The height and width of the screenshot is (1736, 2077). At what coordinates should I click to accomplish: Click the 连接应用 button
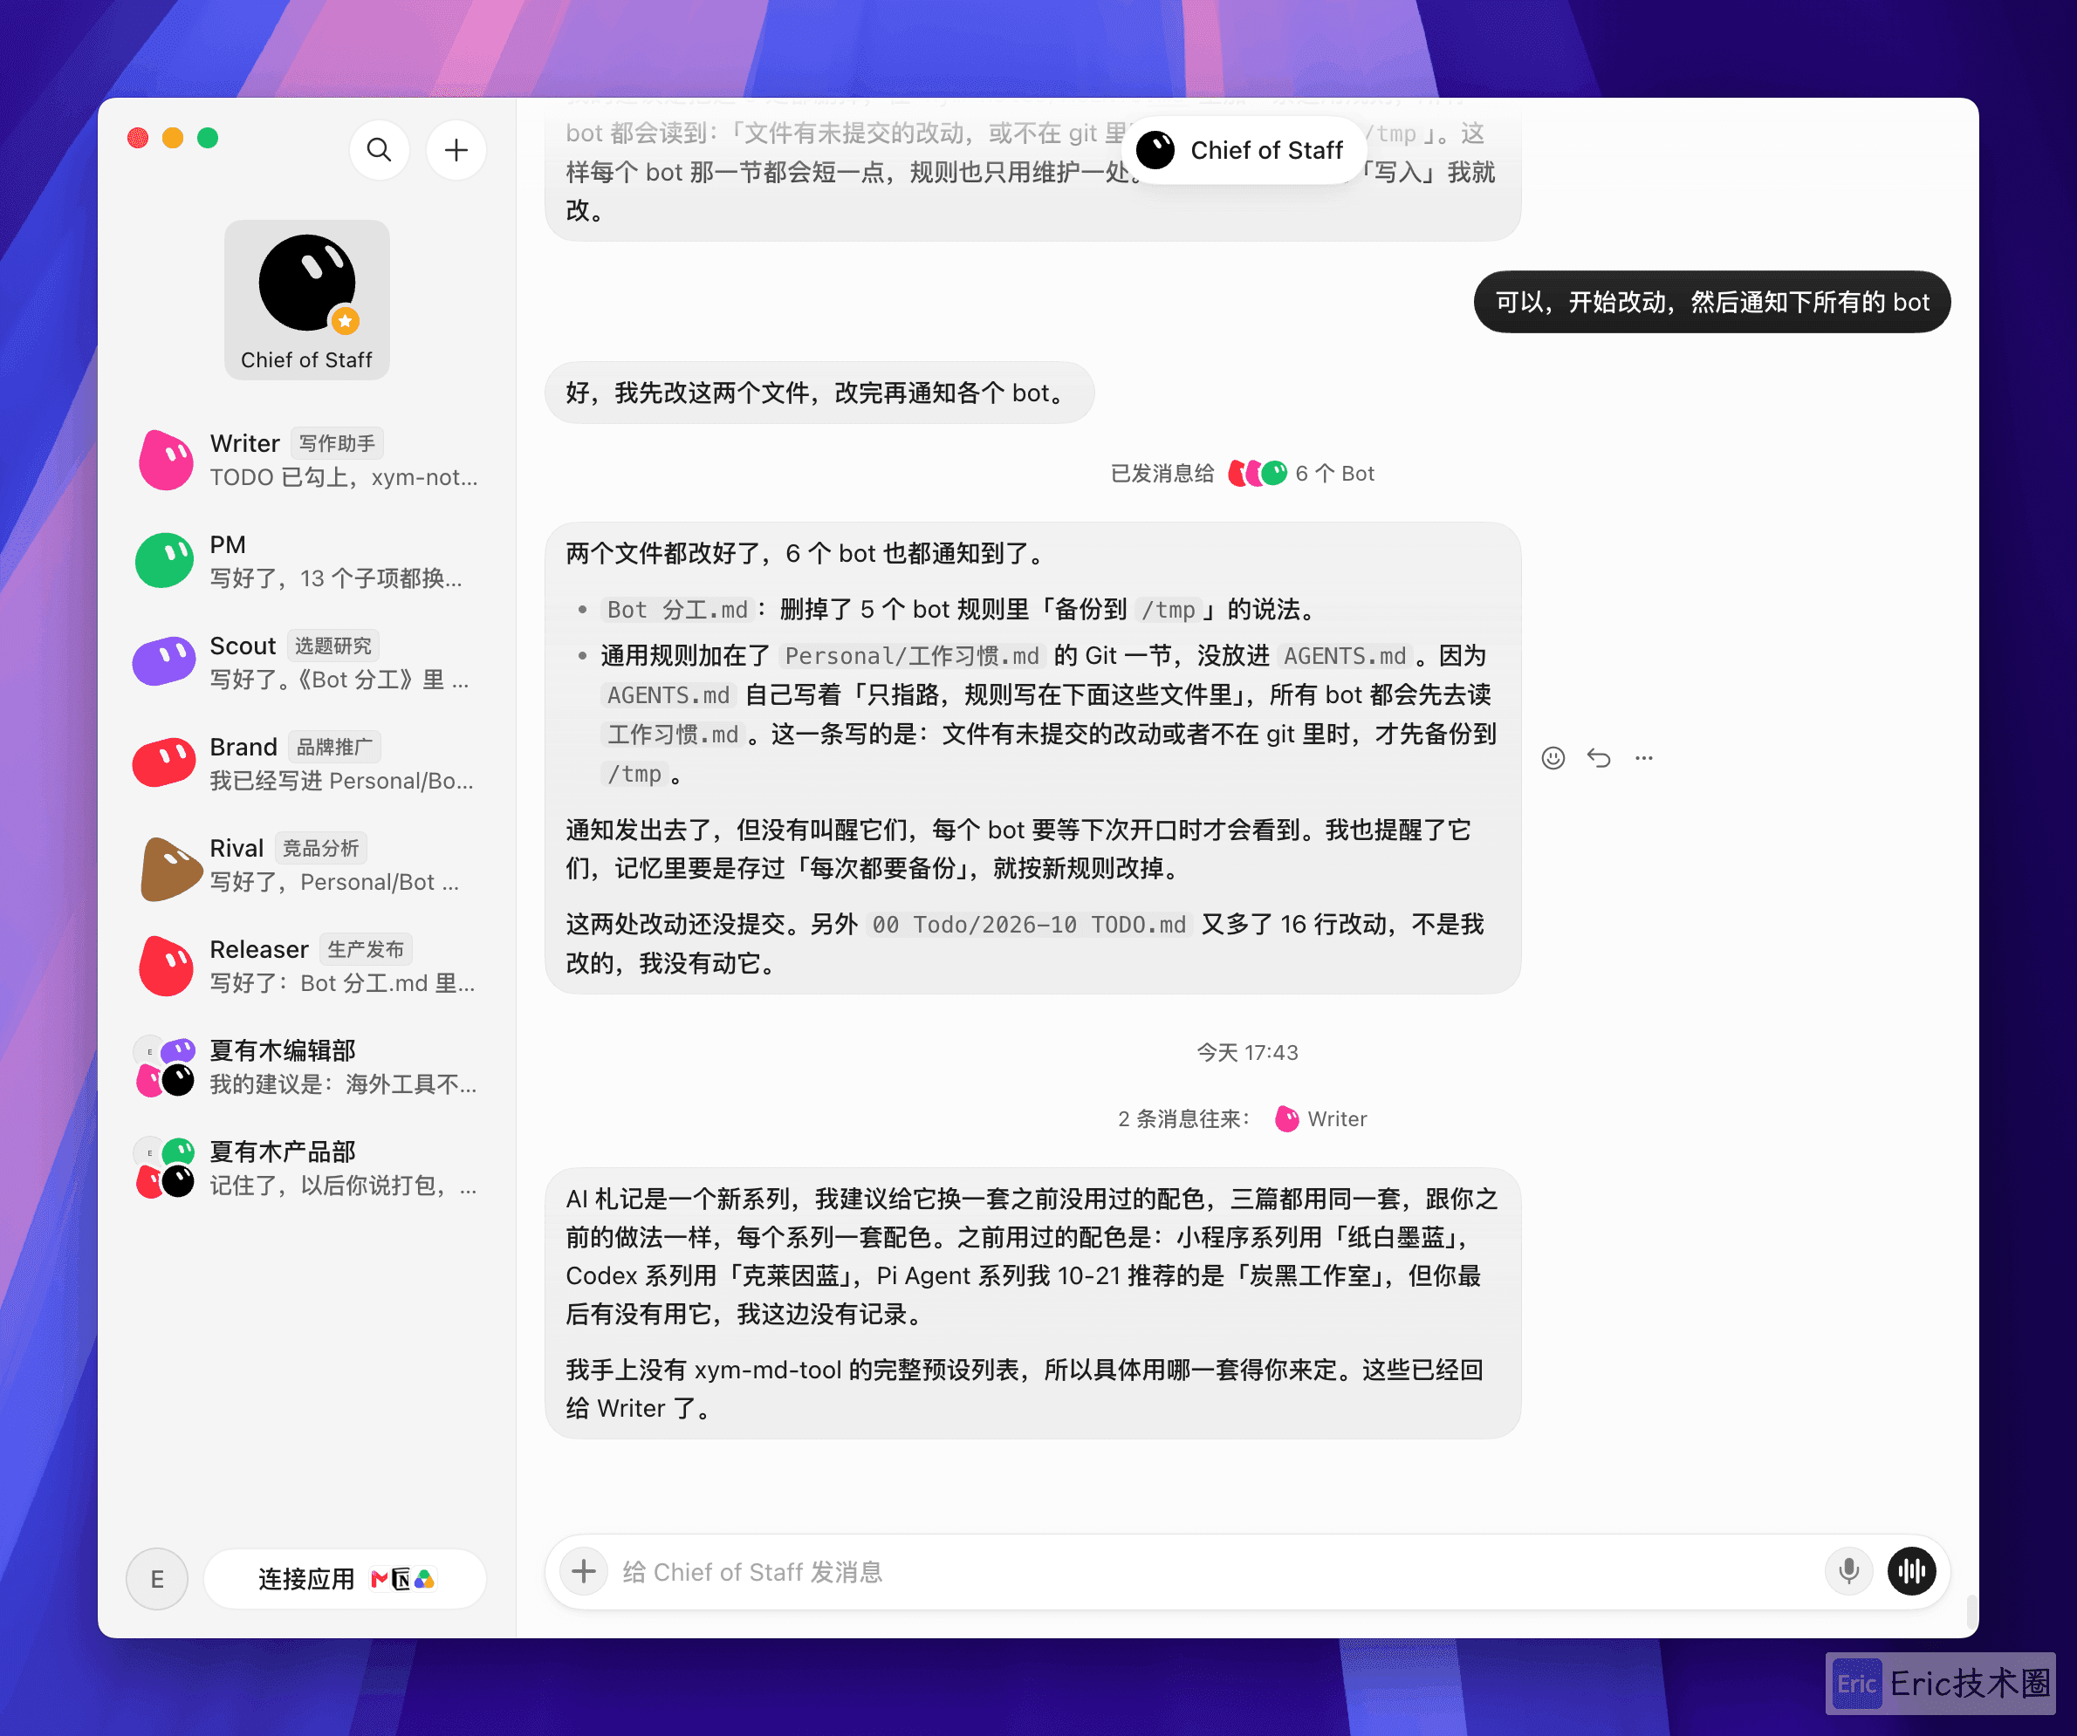coord(346,1579)
